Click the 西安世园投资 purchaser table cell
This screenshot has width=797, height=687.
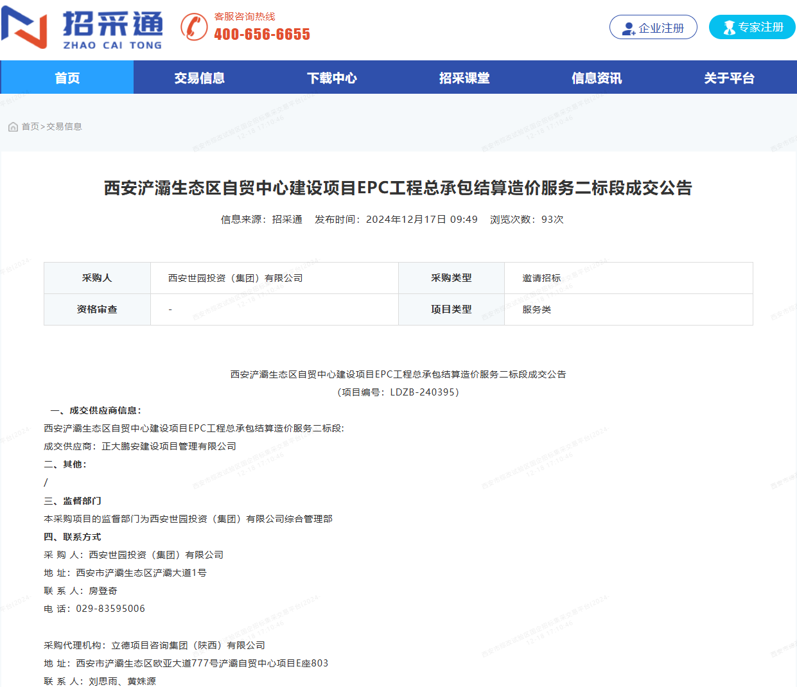[x=235, y=278]
